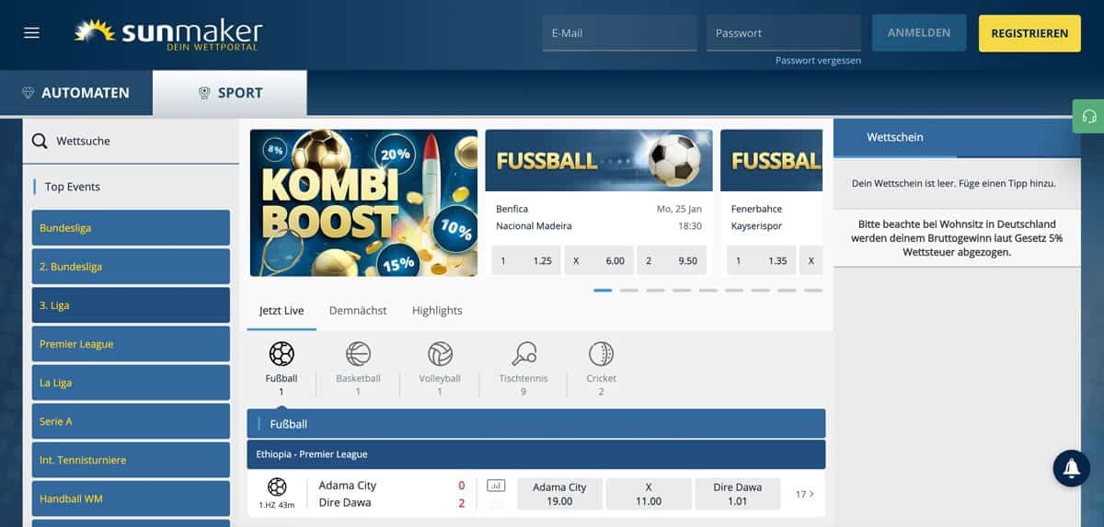This screenshot has height=527, width=1104.
Task: Click the sunmaker logo
Action: (x=168, y=33)
